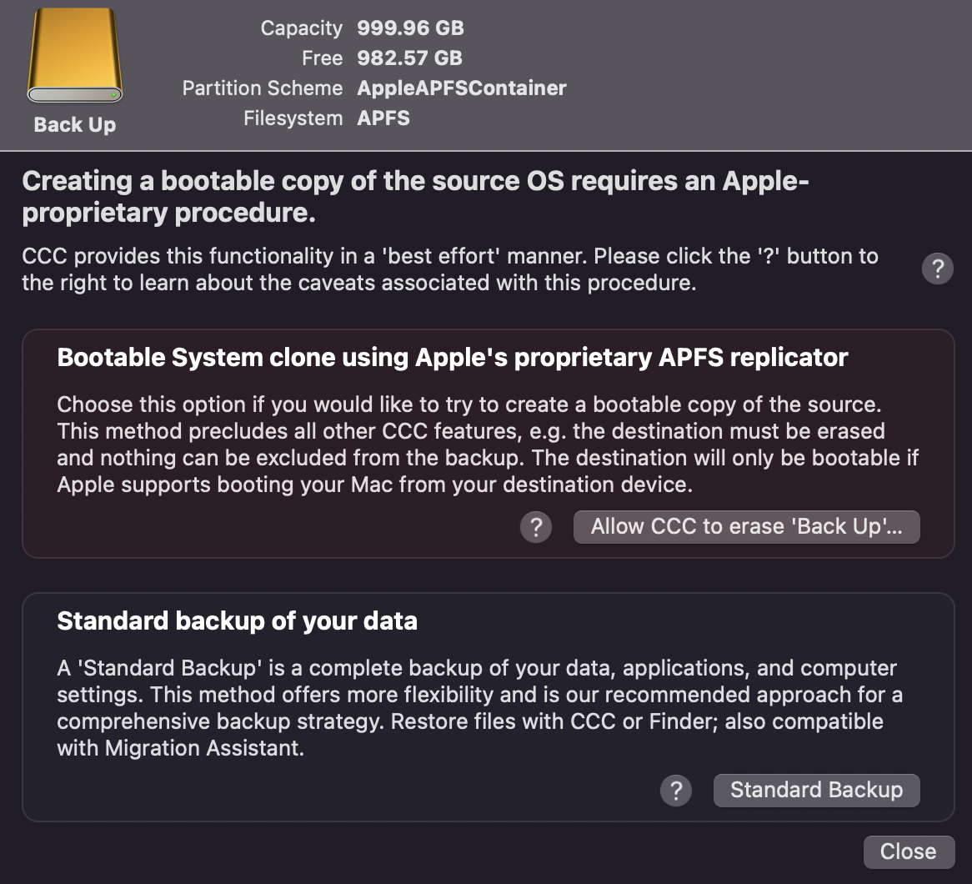The image size is (972, 884).
Task: Click help icon next to Standard Backup
Action: 675,791
